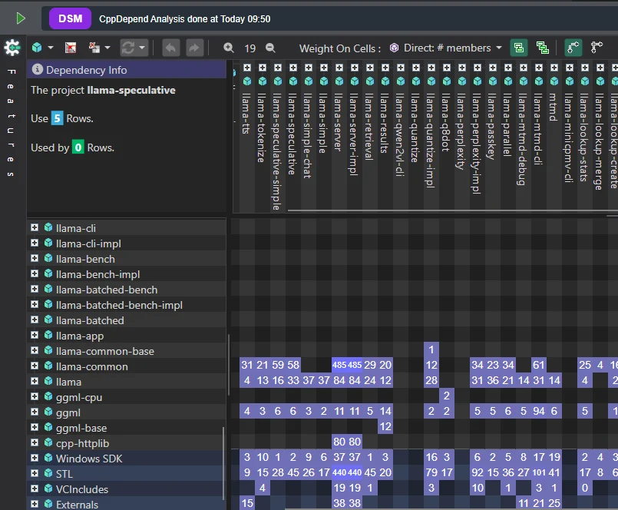Viewport: 618px width, 510px height.
Task: Click the DSM button
Action: (x=70, y=18)
